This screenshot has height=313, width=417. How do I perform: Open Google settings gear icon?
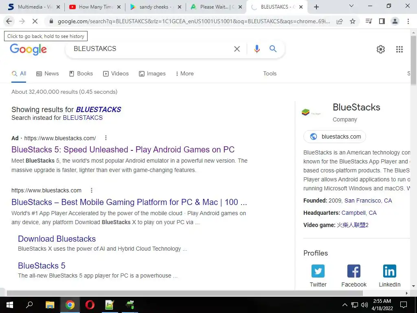tap(381, 49)
